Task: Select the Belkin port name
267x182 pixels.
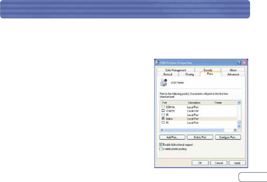Action: [x=169, y=119]
